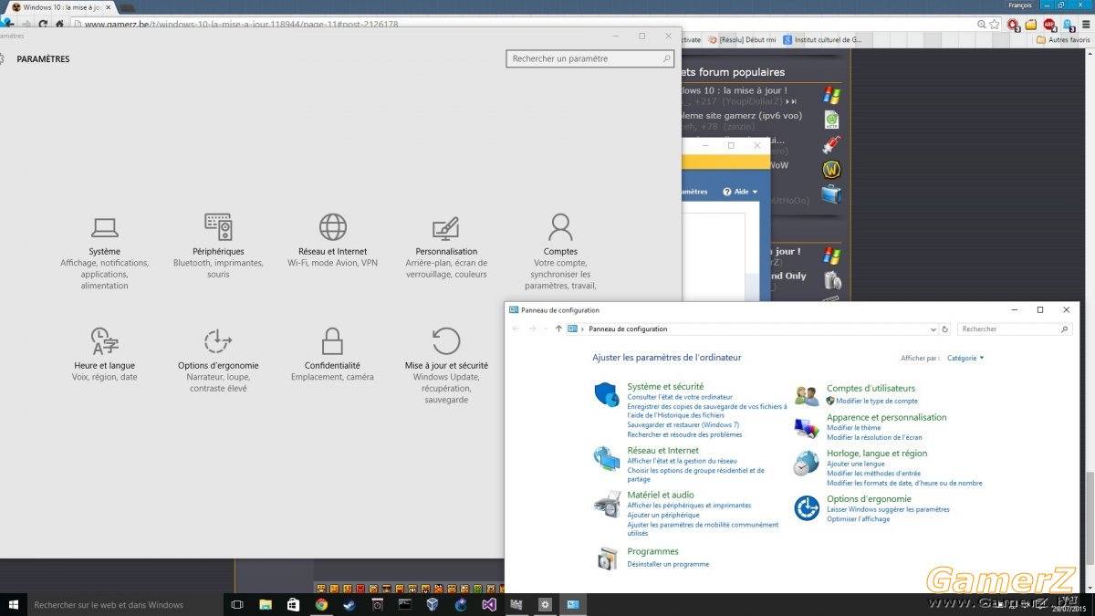This screenshot has width=1095, height=616.
Task: Click Modifier le thème link
Action: (x=854, y=427)
